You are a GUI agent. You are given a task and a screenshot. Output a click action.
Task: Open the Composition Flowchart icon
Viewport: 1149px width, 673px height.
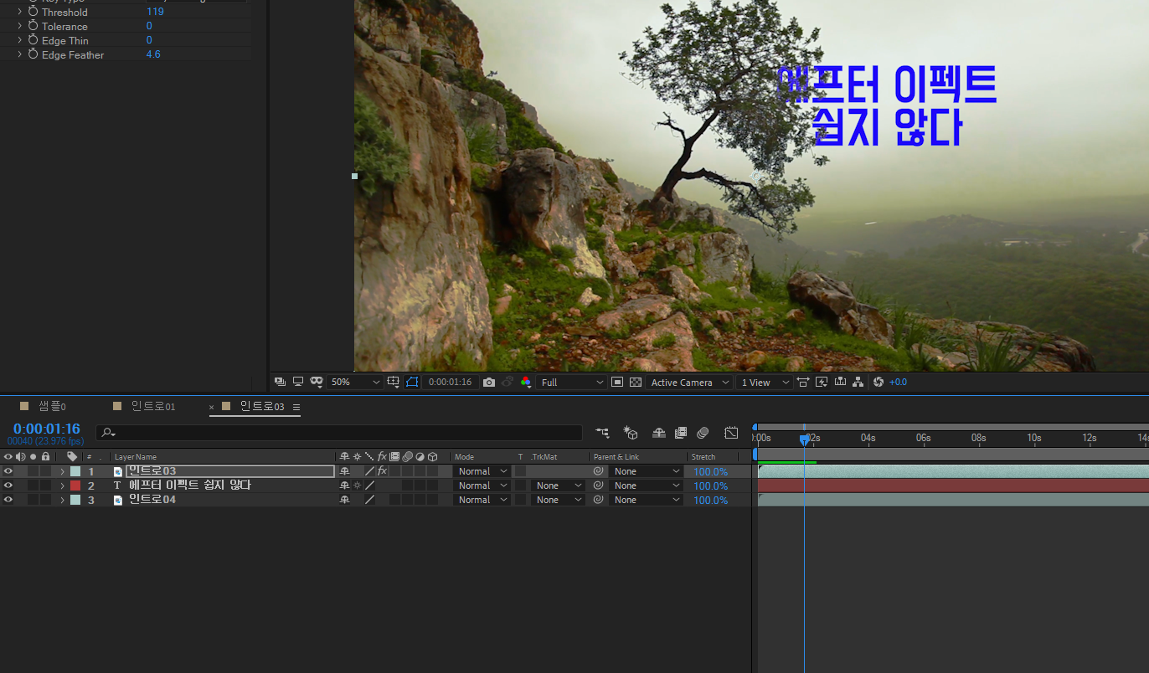click(x=858, y=382)
